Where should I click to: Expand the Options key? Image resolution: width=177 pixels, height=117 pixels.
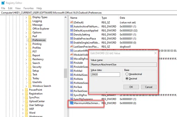pos(26,33)
